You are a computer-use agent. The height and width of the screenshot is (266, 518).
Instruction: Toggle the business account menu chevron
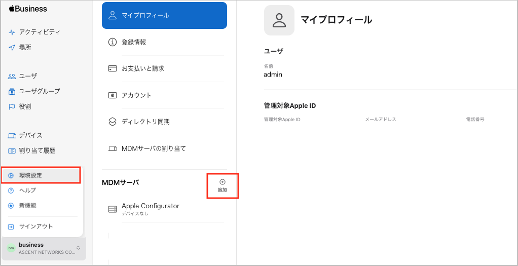tap(78, 248)
